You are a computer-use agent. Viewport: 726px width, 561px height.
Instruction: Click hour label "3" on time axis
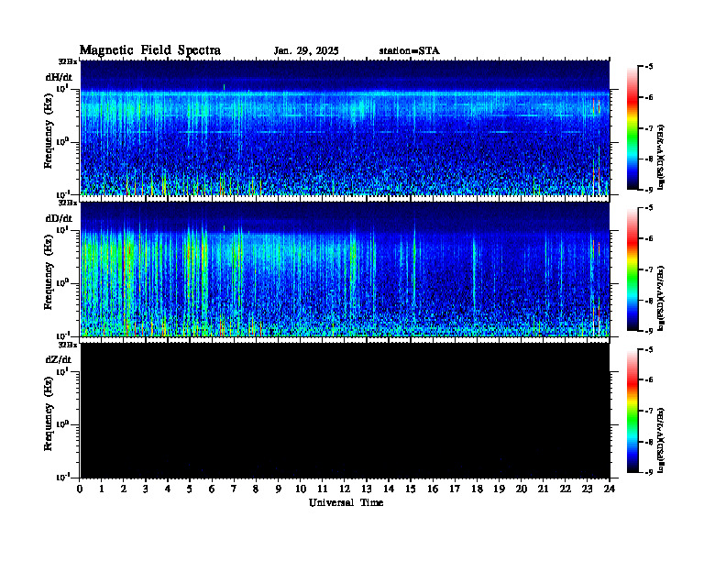[x=146, y=489]
